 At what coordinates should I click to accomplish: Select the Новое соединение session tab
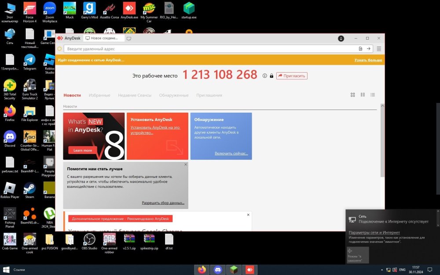(x=104, y=38)
